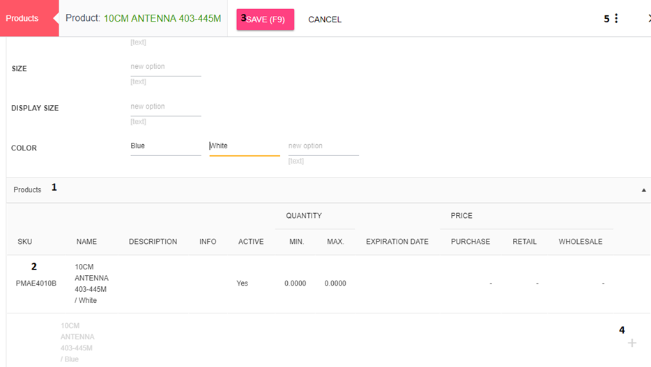This screenshot has width=651, height=367.
Task: Click the NAME column header
Action: 86,242
